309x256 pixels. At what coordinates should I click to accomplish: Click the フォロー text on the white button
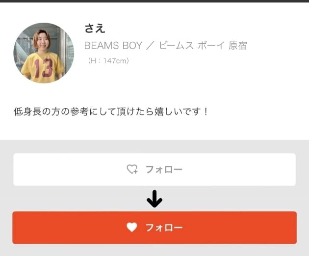[164, 170]
